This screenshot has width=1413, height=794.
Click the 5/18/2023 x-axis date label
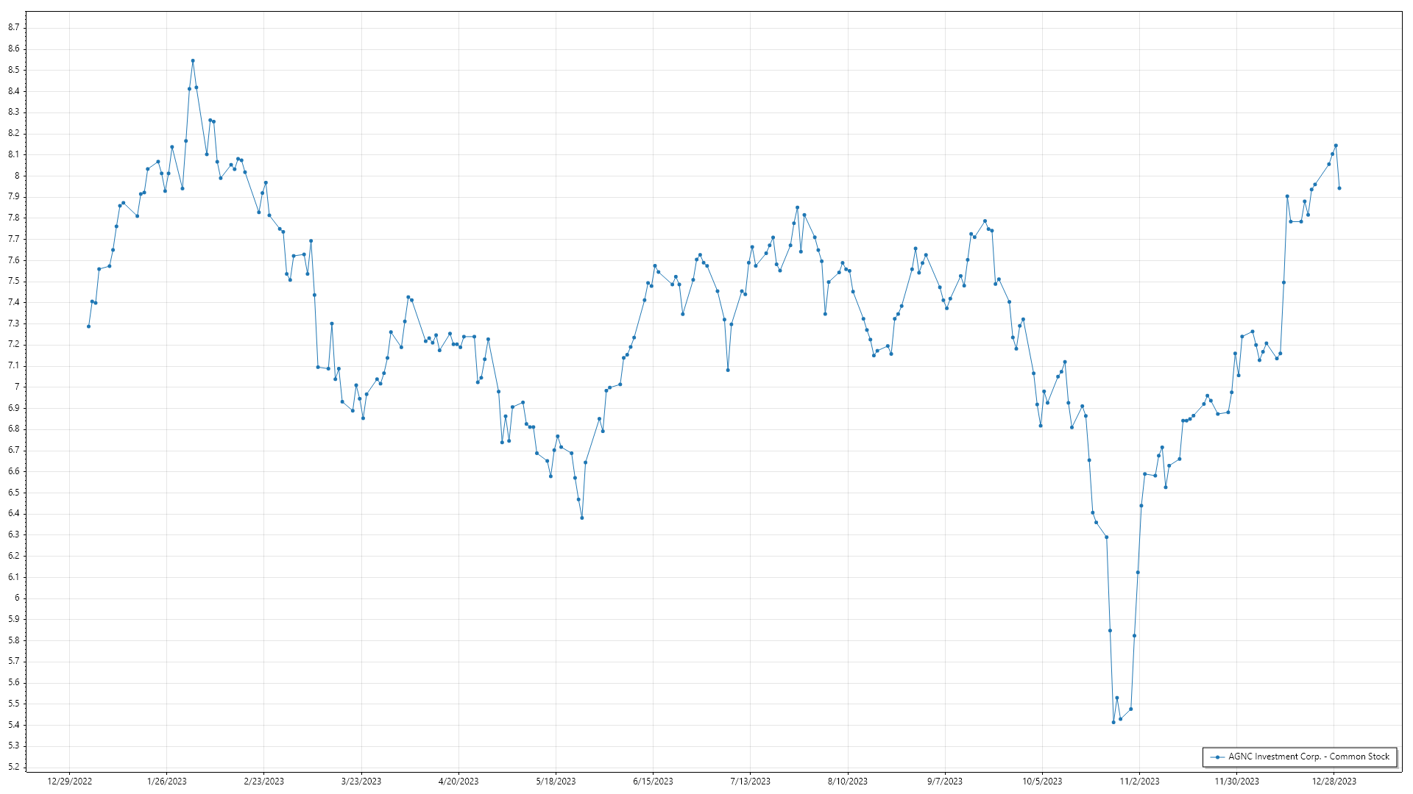pos(556,782)
